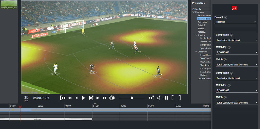This screenshot has height=129, width=260.
Task: Select the Rotate Y property
Action: pyautogui.click(x=202, y=29)
